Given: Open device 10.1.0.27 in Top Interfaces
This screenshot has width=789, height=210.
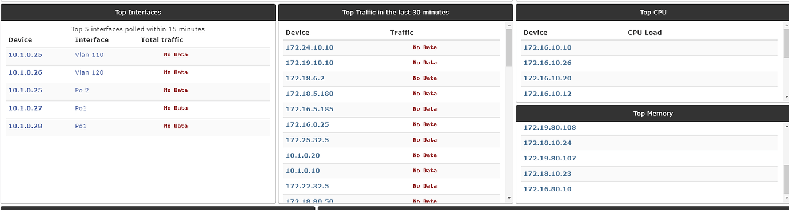Looking at the screenshot, I should point(25,108).
